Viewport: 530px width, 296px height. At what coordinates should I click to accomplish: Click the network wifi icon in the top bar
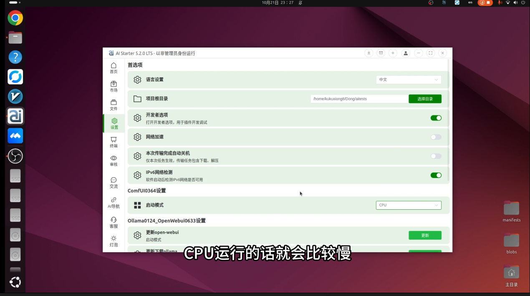coord(508,3)
